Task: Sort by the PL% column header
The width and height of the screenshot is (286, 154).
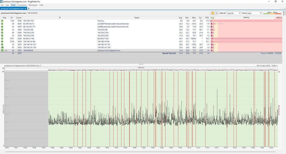Action: [207, 18]
